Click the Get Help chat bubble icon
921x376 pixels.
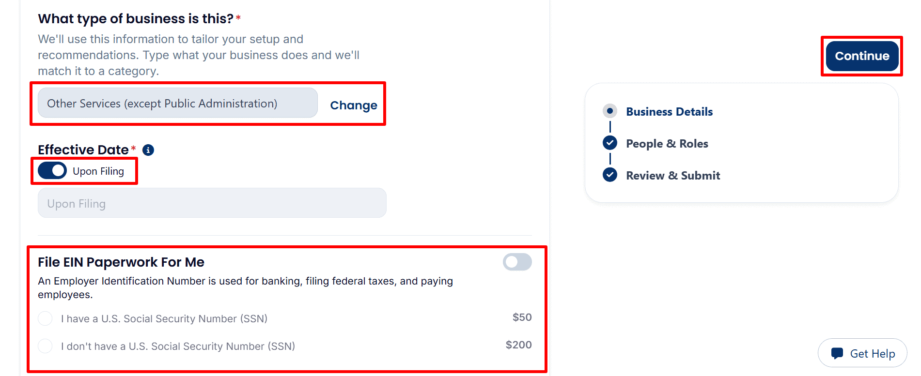(837, 353)
